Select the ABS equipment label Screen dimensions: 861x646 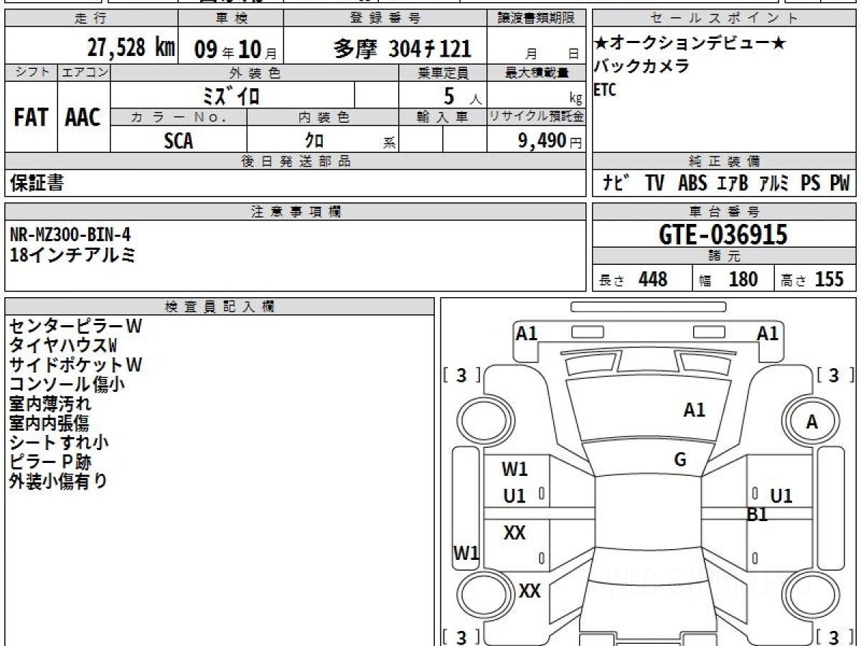pos(692,183)
